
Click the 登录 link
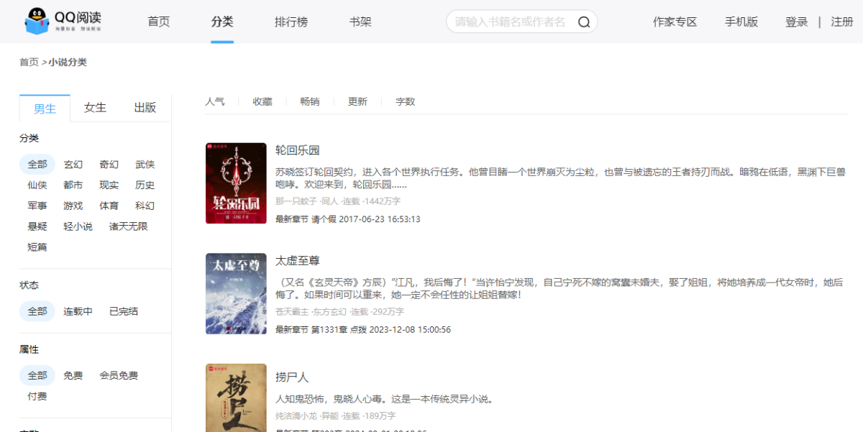(x=797, y=22)
